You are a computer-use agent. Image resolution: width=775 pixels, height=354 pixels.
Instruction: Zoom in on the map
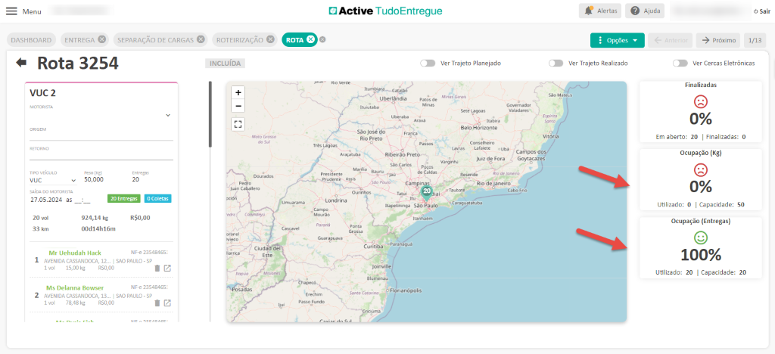click(x=238, y=92)
